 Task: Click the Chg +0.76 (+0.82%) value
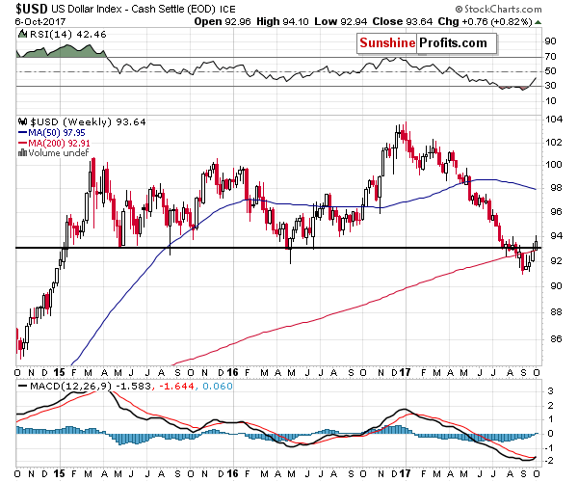point(486,22)
